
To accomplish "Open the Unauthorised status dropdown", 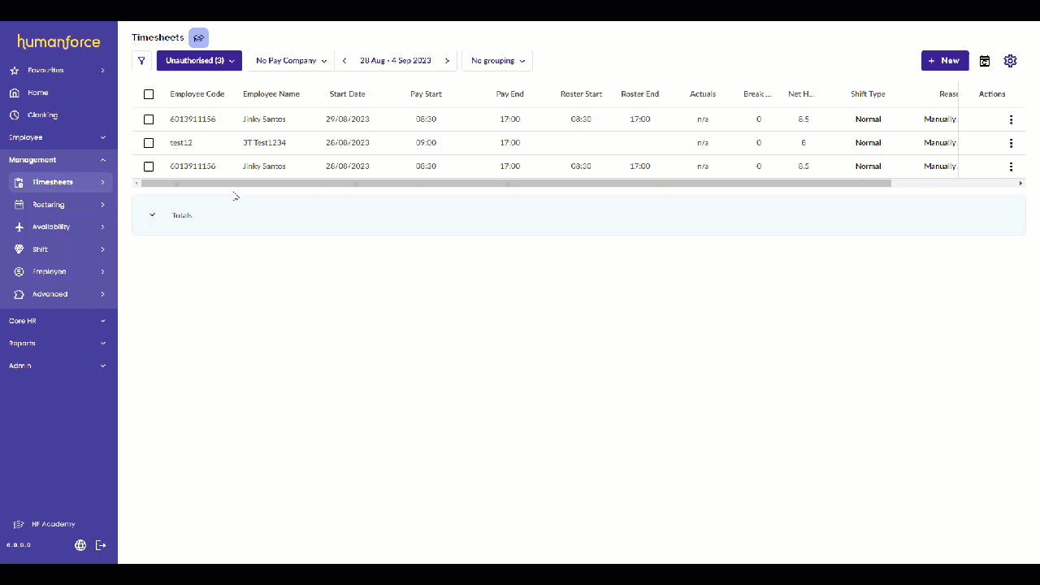I will 198,60.
